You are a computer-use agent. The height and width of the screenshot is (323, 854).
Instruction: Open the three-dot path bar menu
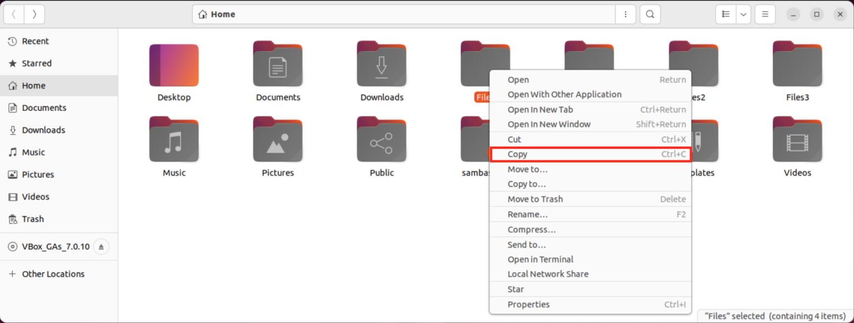(x=625, y=14)
